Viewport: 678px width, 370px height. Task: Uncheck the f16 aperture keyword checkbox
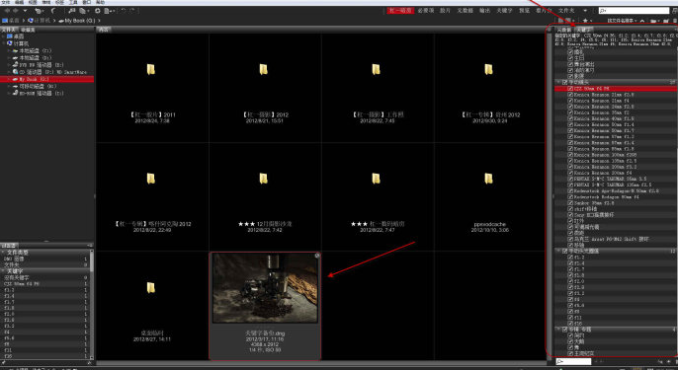(570, 324)
